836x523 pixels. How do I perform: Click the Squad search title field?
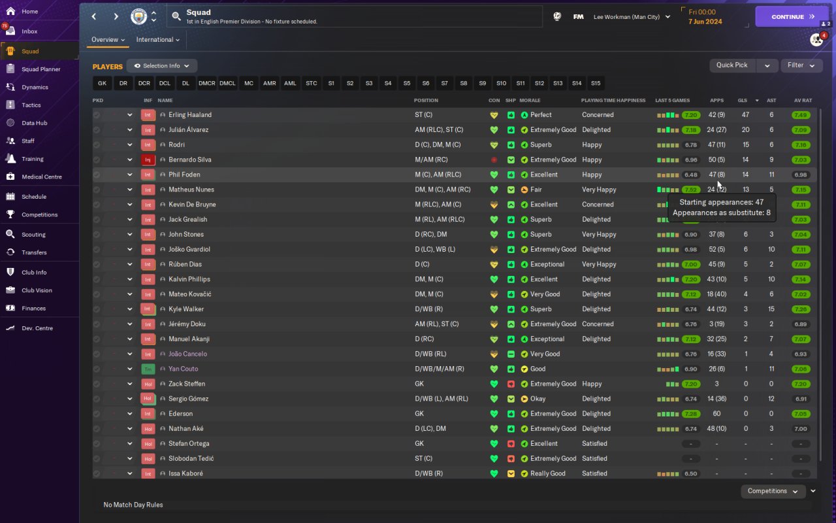354,16
